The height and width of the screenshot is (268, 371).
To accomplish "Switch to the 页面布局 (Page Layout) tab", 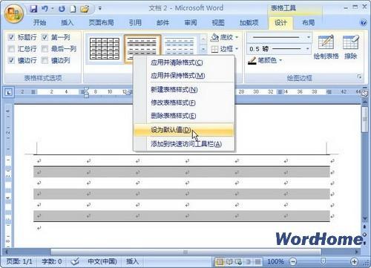I will (x=101, y=23).
